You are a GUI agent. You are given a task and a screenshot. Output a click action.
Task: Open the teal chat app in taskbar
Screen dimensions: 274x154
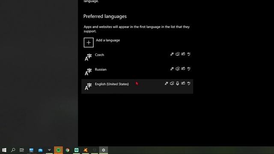pyautogui.click(x=77, y=150)
